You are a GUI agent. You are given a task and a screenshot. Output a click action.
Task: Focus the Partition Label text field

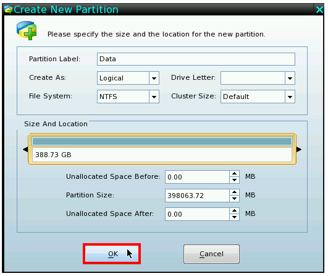(x=196, y=59)
